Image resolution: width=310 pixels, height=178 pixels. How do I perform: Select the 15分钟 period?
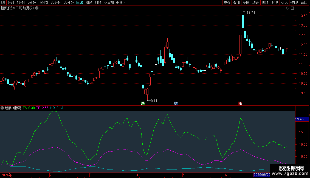point(43,2)
